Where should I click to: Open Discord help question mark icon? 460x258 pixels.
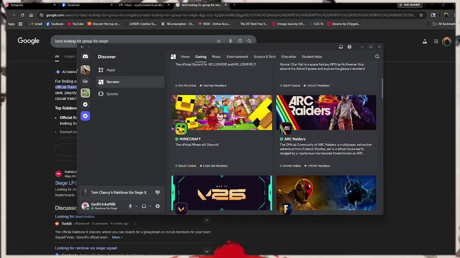pos(349,47)
